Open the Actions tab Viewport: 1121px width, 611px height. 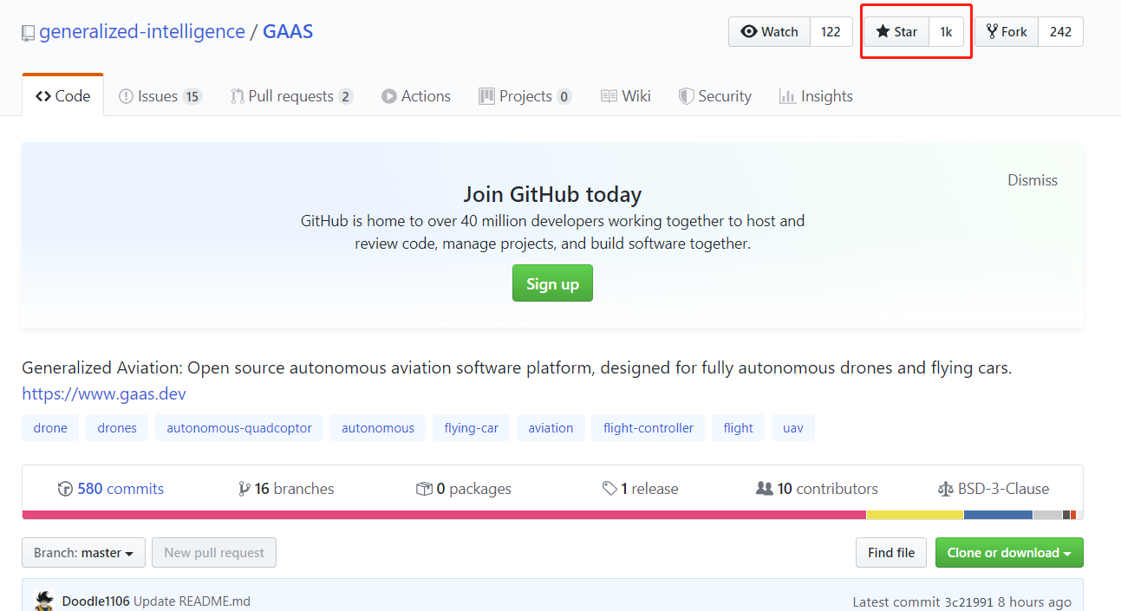(x=416, y=96)
